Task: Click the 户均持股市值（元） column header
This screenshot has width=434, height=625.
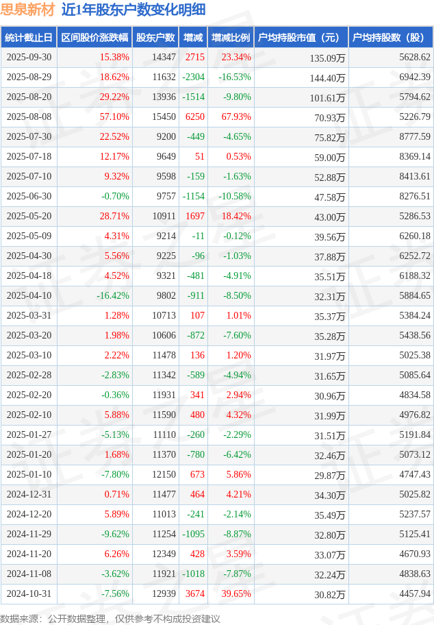Action: click(301, 38)
